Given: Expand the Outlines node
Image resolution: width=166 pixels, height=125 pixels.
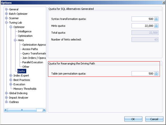Looking at the screenshot, I should point(6,102).
